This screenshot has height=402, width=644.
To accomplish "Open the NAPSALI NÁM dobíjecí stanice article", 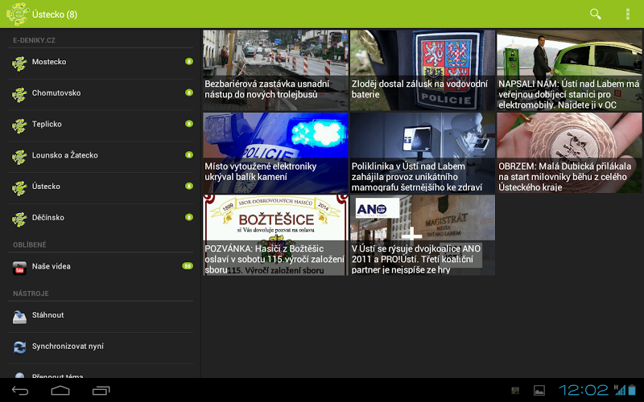I will click(x=569, y=70).
